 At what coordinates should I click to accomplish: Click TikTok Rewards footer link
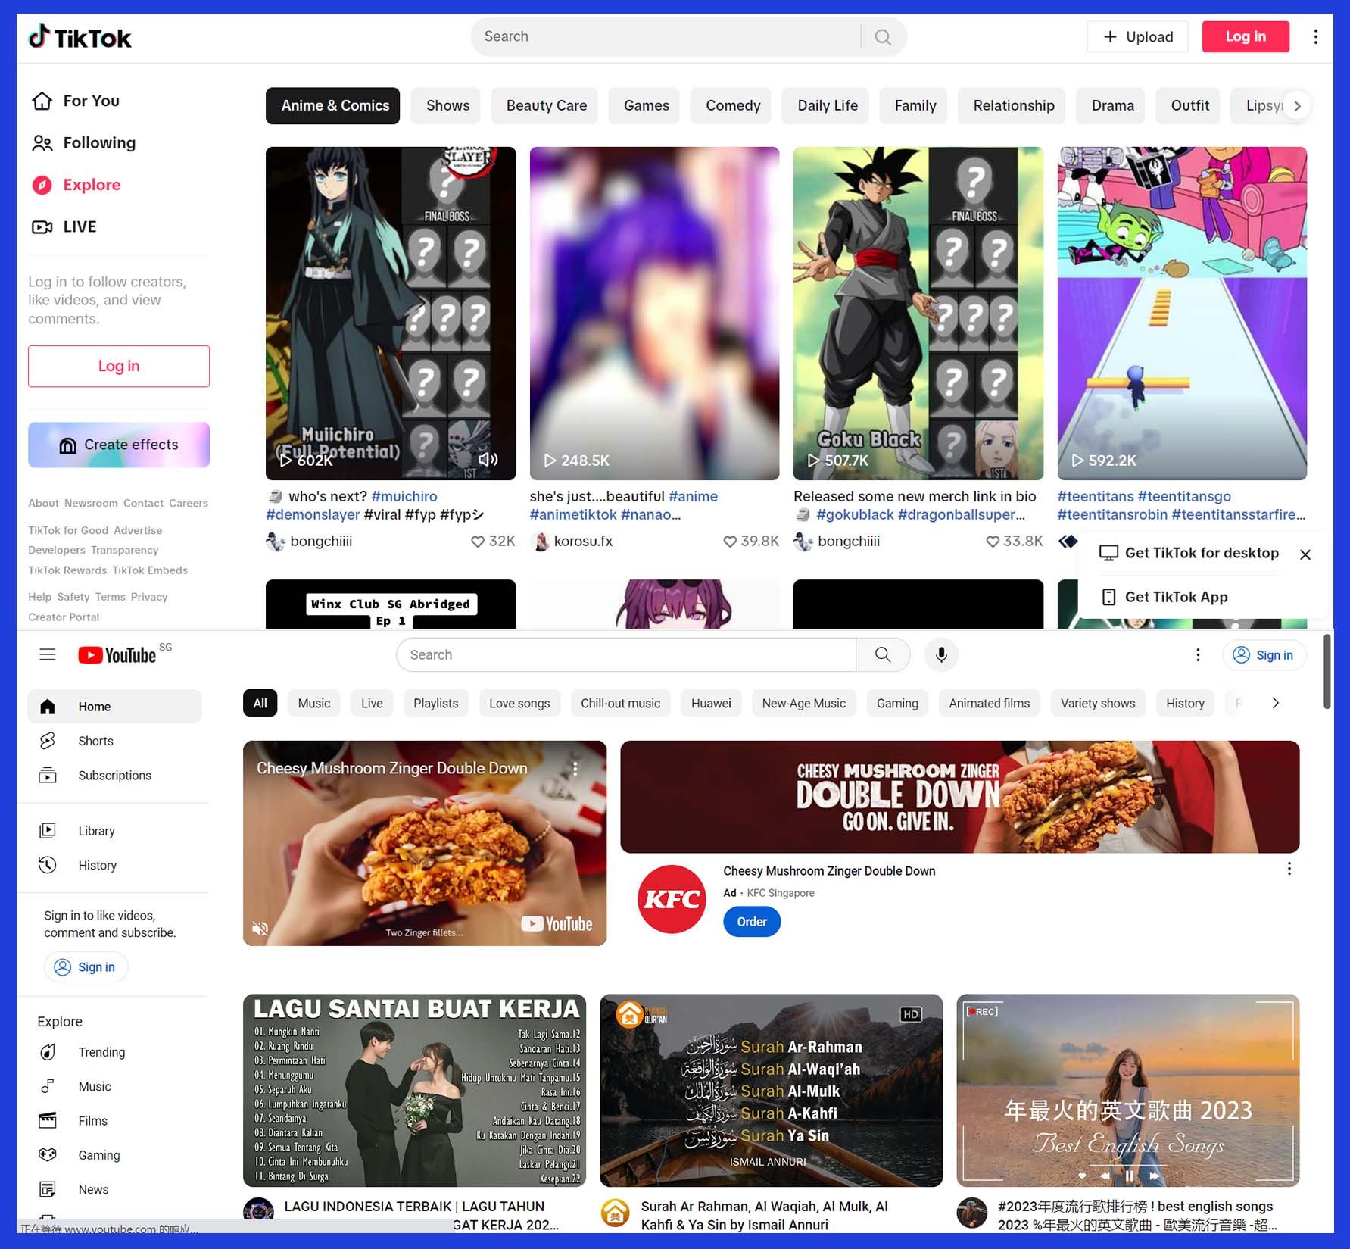pyautogui.click(x=67, y=570)
